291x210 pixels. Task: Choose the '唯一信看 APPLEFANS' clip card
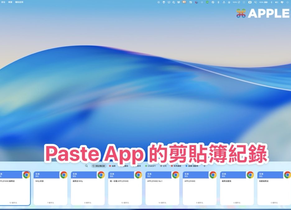pos(125,190)
